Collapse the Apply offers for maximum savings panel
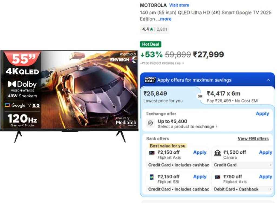Image resolution: width=277 pixels, height=205 pixels. [268, 80]
